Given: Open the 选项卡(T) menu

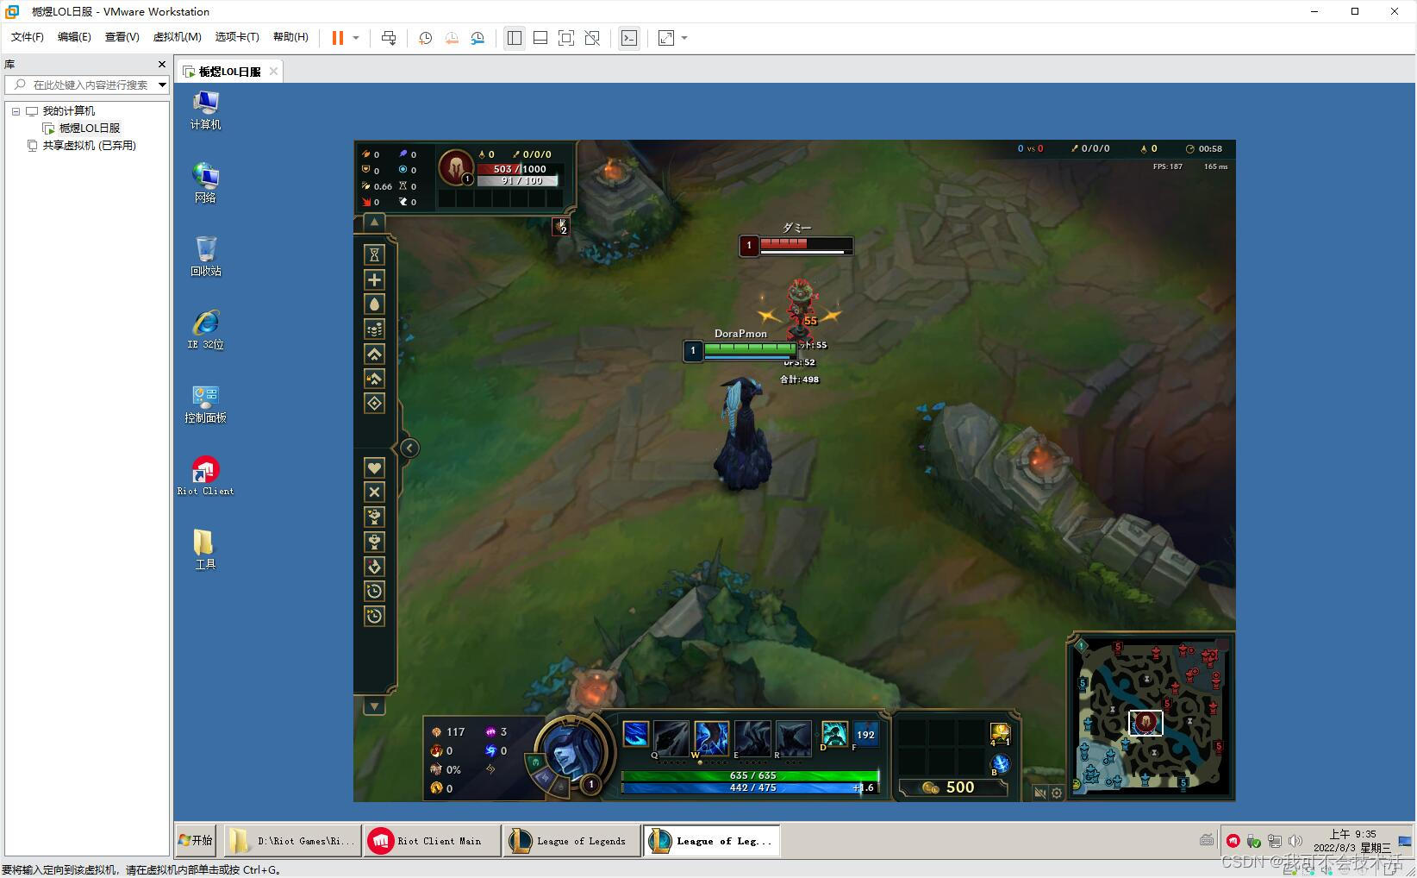Looking at the screenshot, I should pos(237,37).
